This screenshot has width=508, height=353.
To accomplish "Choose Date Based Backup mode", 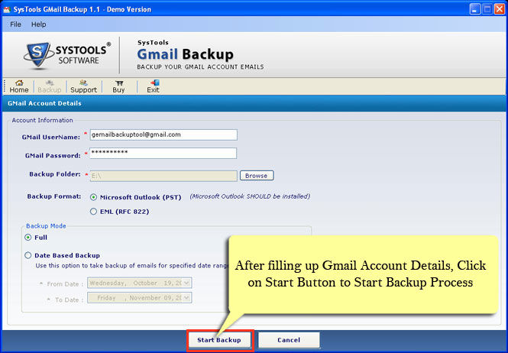I will click(28, 255).
